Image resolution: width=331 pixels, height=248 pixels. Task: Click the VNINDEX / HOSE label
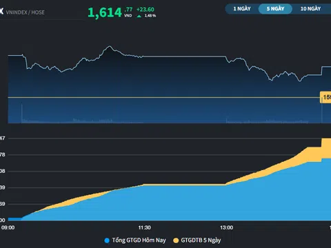tap(26, 12)
